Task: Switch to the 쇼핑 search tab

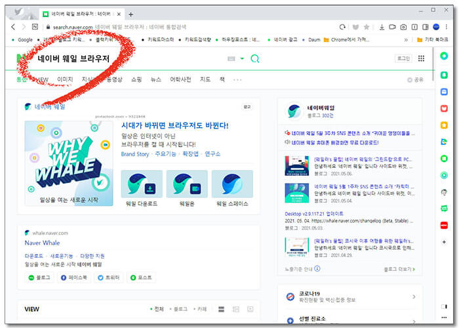Action: click(136, 79)
